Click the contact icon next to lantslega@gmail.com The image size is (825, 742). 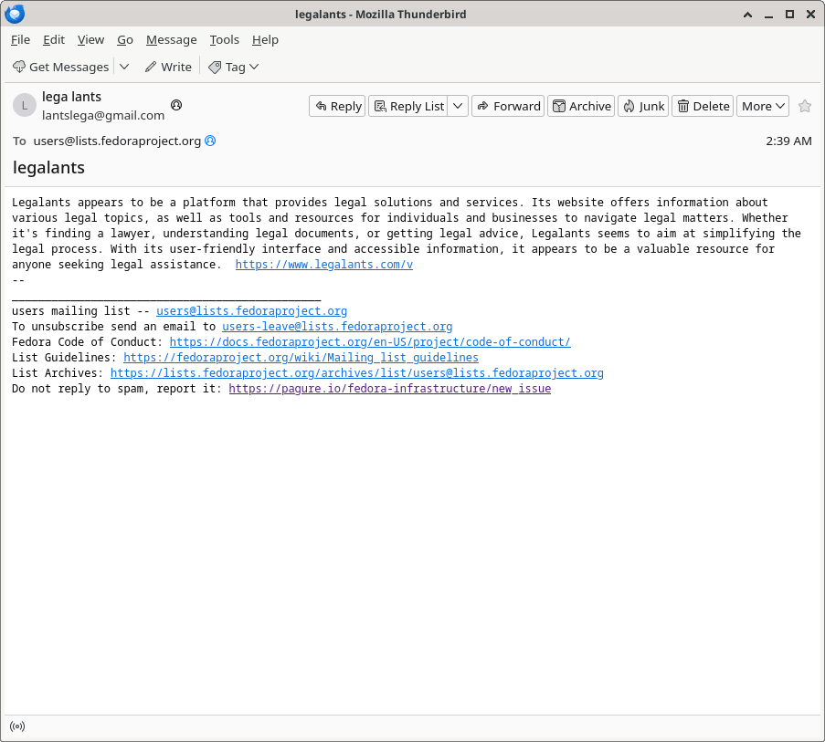point(176,105)
